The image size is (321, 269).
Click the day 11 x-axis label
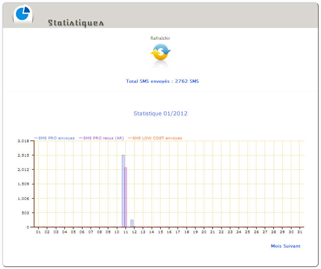pos(125,232)
